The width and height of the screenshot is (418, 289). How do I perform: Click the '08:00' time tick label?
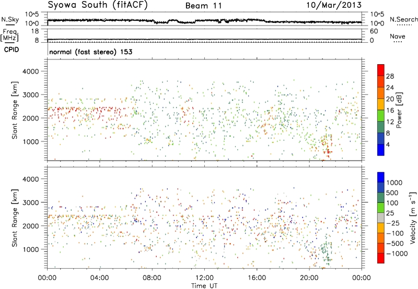152,278
